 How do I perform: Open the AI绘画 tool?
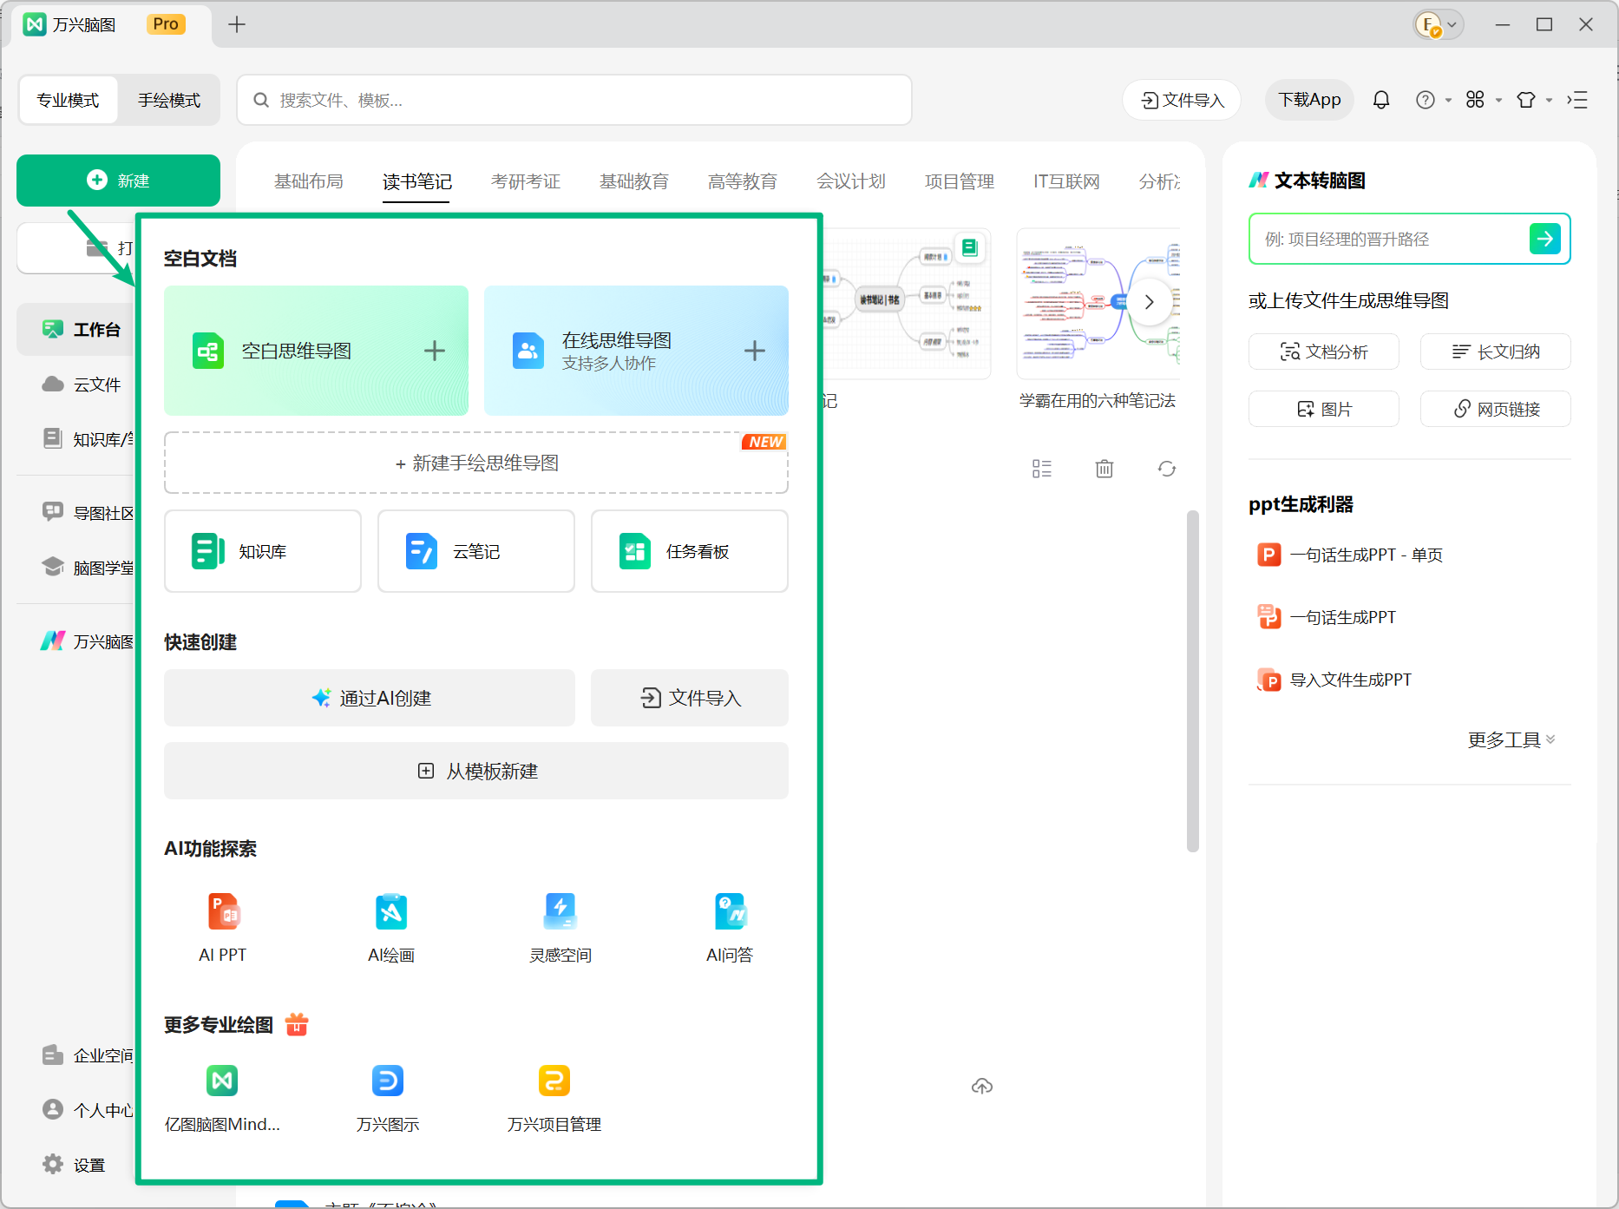point(391,928)
